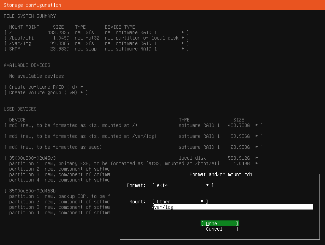
Task: Open the Mount Other dropdown
Action: click(x=180, y=202)
